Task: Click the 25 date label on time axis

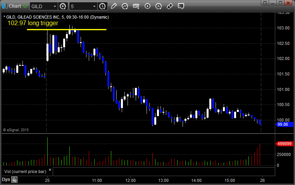Action: click(x=47, y=180)
